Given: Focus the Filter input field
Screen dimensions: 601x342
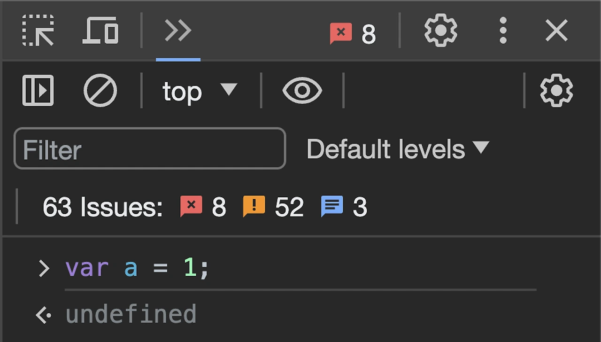Looking at the screenshot, I should pyautogui.click(x=150, y=149).
